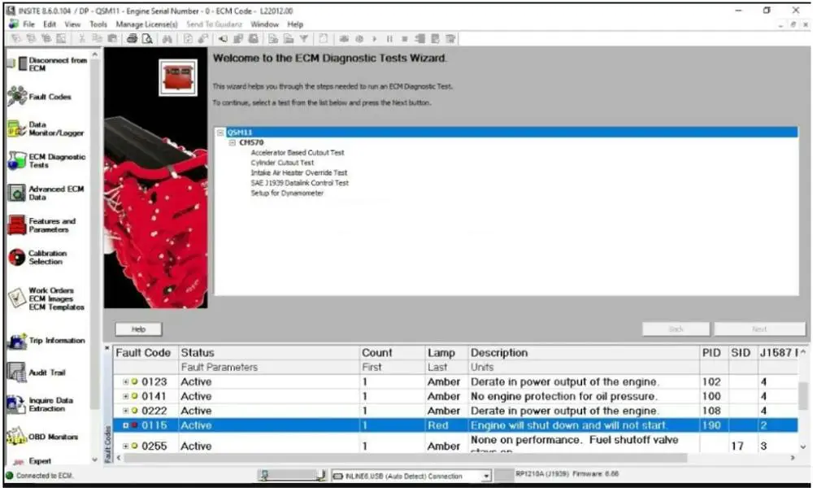813x488 pixels.
Task: Open Trip Information
Action: pyautogui.click(x=46, y=341)
